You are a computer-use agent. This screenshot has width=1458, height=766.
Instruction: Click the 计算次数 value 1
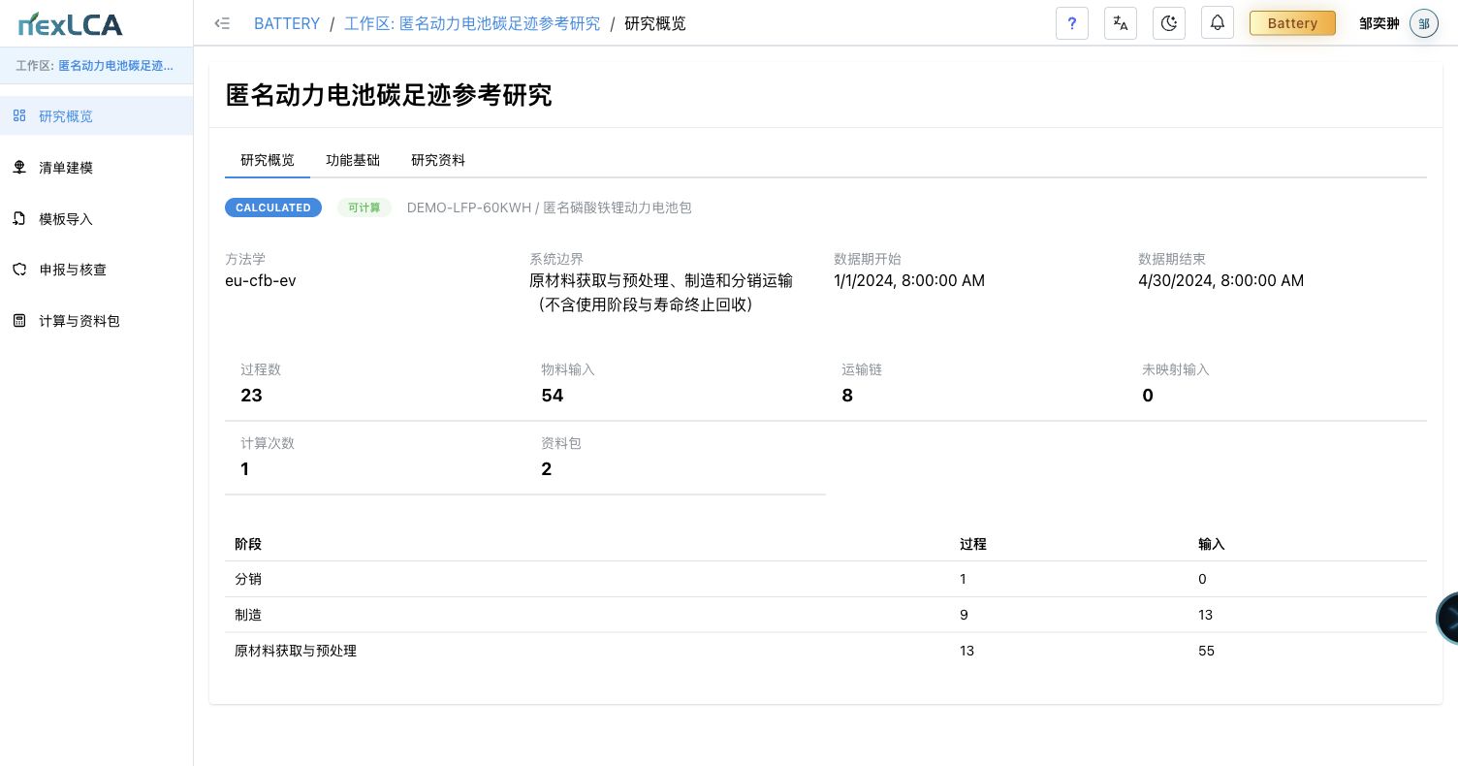click(x=245, y=468)
